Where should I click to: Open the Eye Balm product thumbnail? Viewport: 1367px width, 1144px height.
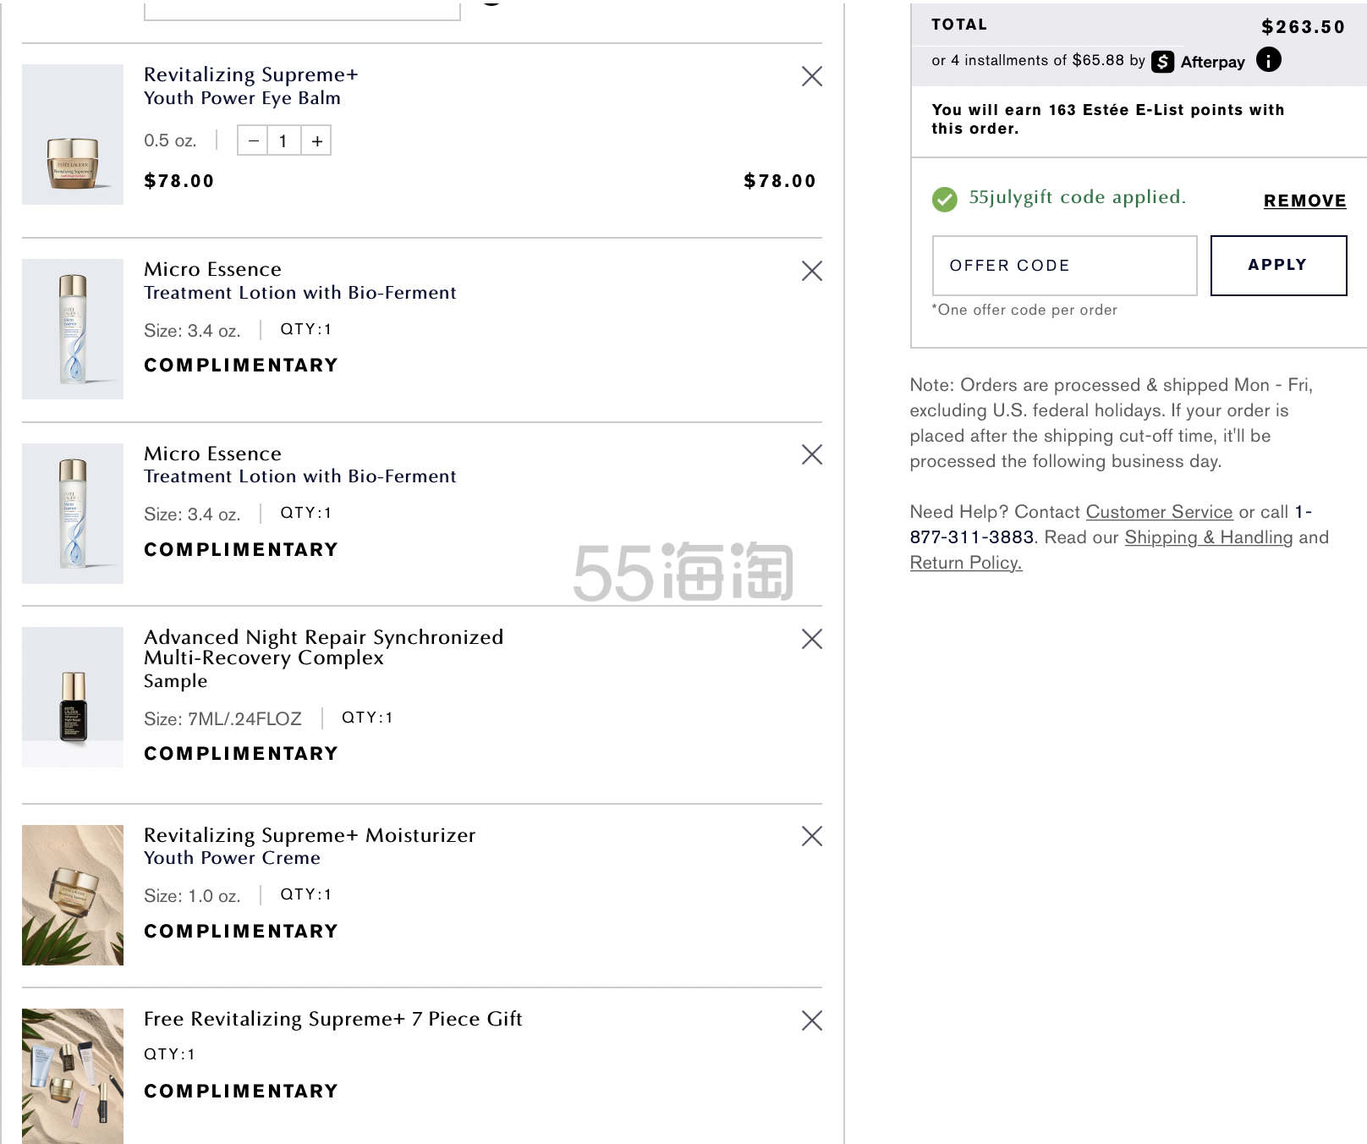(73, 135)
